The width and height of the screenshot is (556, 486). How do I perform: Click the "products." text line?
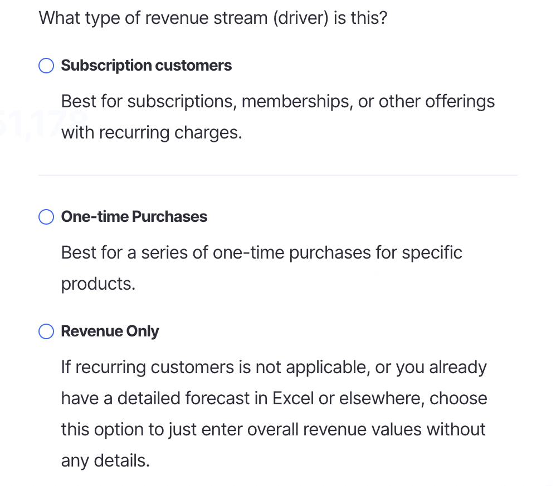tap(98, 284)
